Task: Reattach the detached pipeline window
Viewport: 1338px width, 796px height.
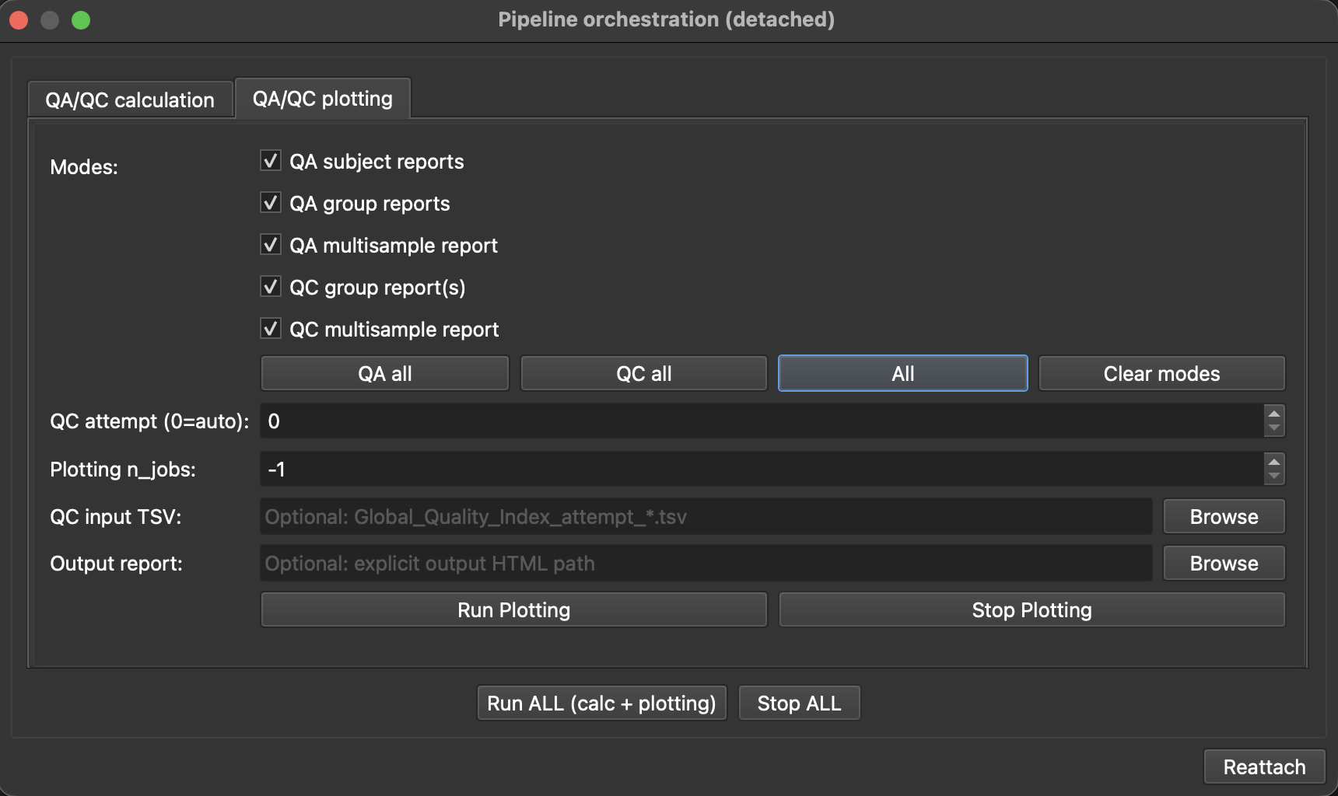Action: 1263,767
